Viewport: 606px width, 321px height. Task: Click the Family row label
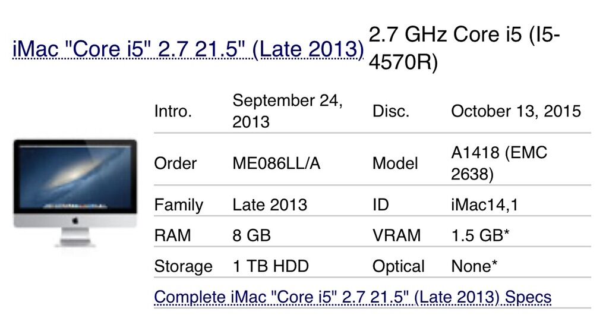pos(178,205)
